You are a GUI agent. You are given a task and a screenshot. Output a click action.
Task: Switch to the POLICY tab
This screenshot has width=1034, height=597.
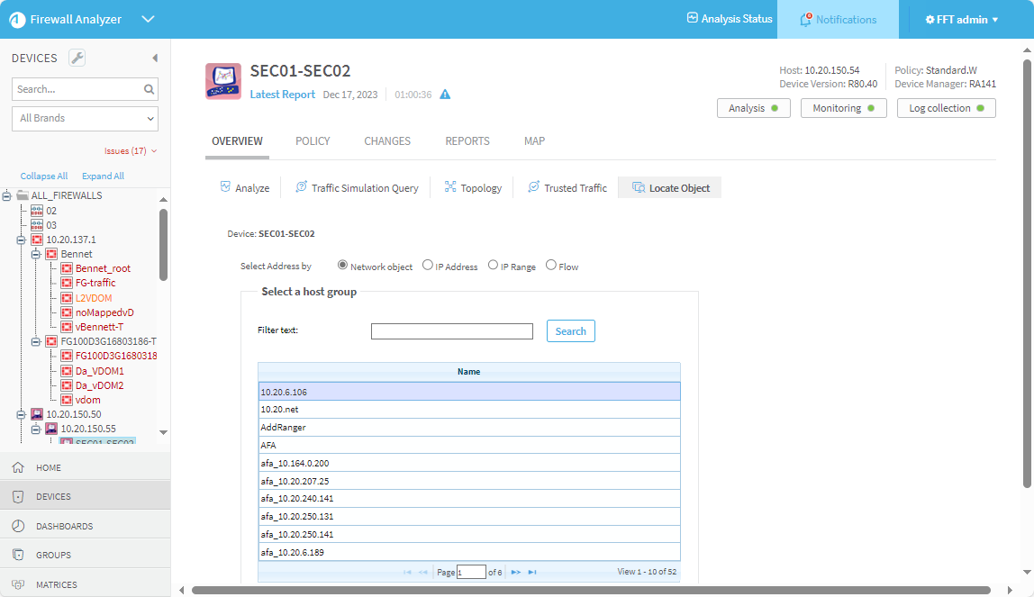[313, 141]
